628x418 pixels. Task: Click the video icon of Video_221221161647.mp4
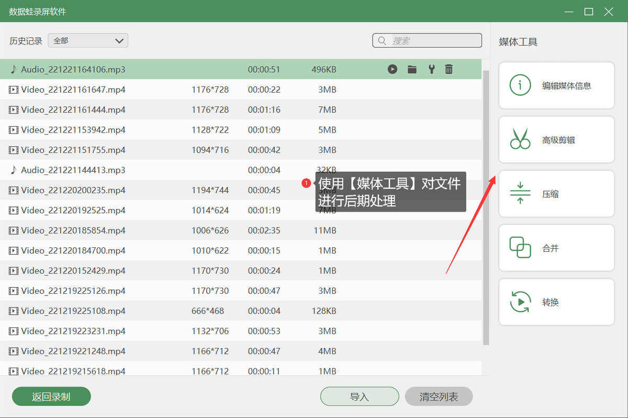click(x=14, y=90)
